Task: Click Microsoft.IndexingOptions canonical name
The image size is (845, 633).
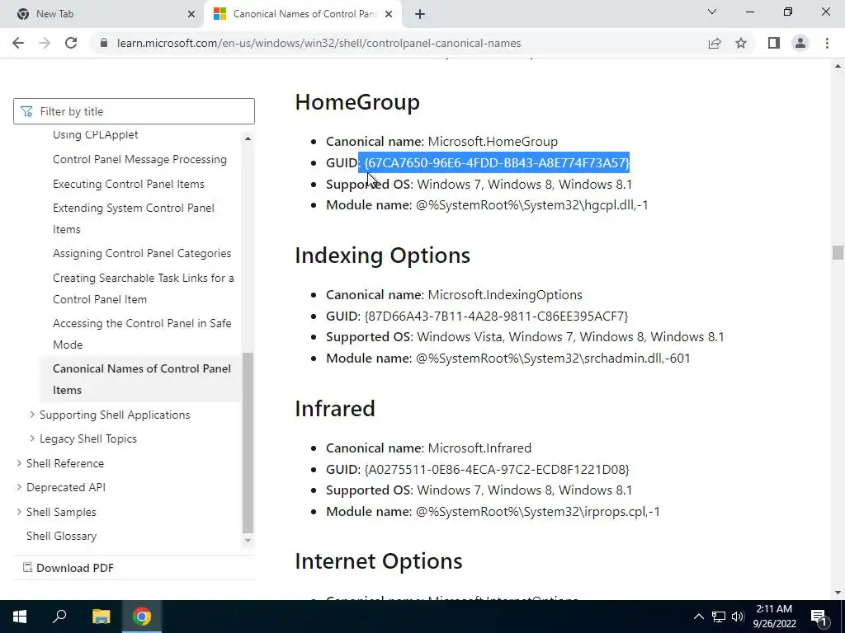Action: pos(505,295)
